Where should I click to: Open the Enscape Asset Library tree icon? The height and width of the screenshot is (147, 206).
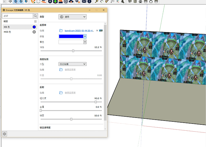55,1
